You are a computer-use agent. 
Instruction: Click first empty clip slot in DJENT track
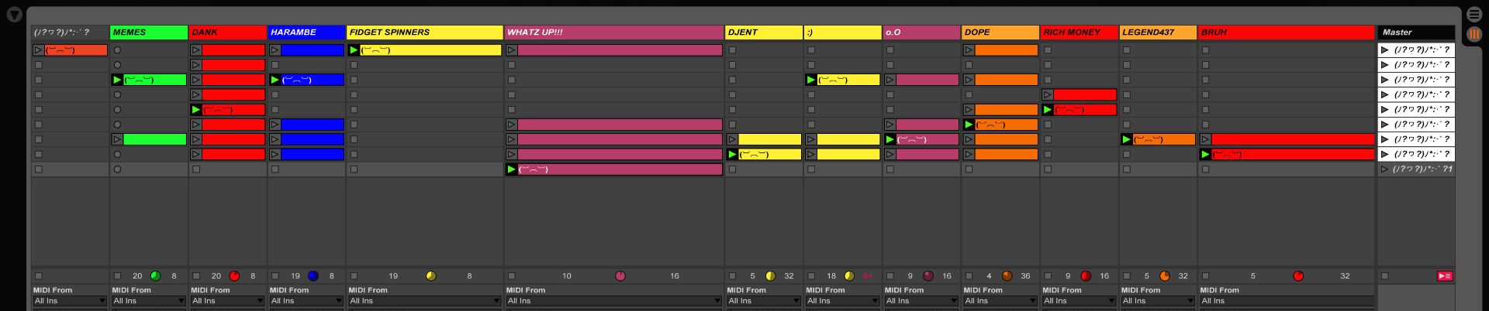732,50
